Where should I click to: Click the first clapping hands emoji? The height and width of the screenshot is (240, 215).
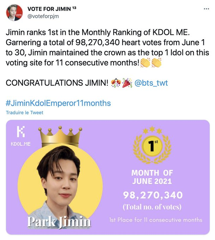pos(145,62)
